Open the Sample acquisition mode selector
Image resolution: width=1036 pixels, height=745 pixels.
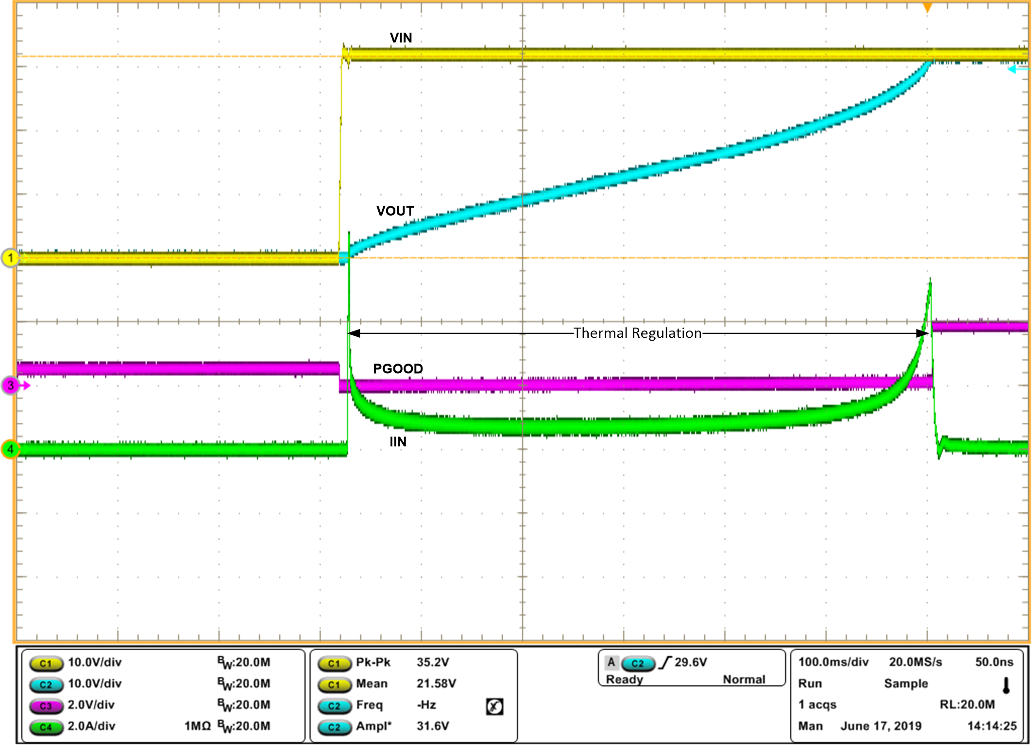(906, 683)
